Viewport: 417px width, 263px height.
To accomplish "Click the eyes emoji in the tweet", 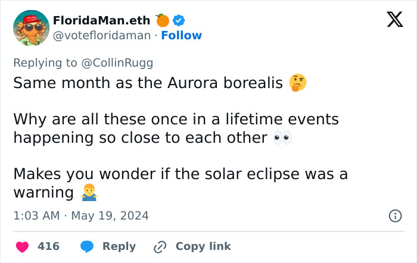I will (x=282, y=138).
